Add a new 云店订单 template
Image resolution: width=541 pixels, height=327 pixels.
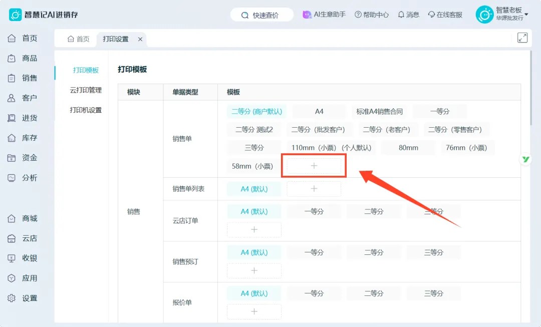tap(254, 230)
